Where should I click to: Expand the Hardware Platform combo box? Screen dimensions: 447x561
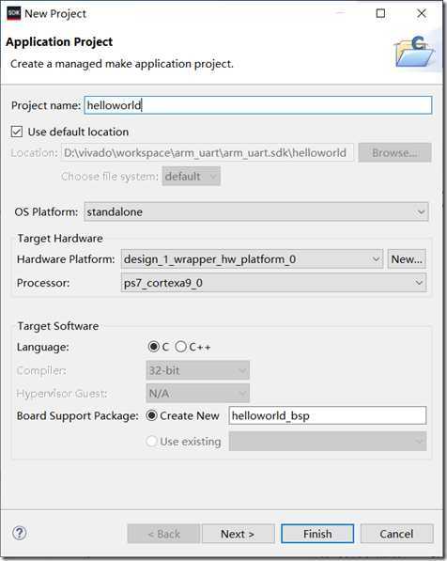(252, 259)
